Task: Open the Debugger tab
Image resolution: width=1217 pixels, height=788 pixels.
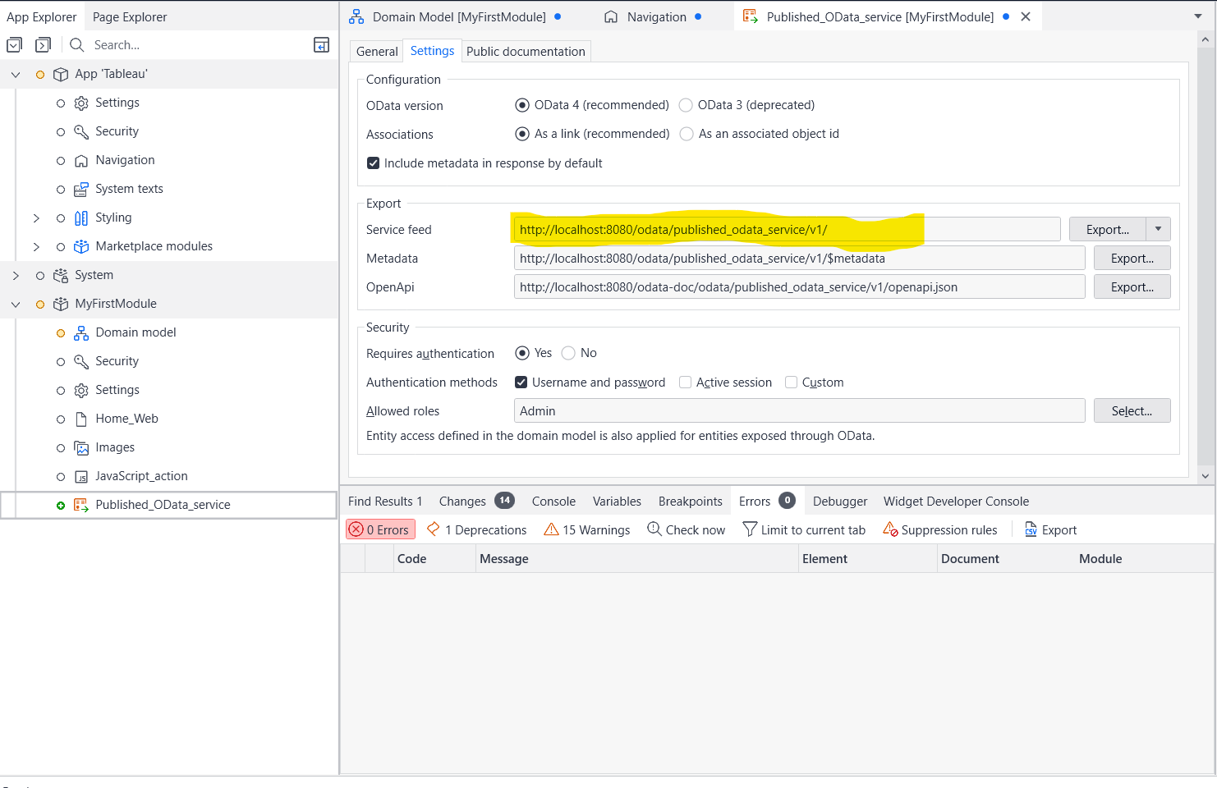Action: tap(839, 501)
